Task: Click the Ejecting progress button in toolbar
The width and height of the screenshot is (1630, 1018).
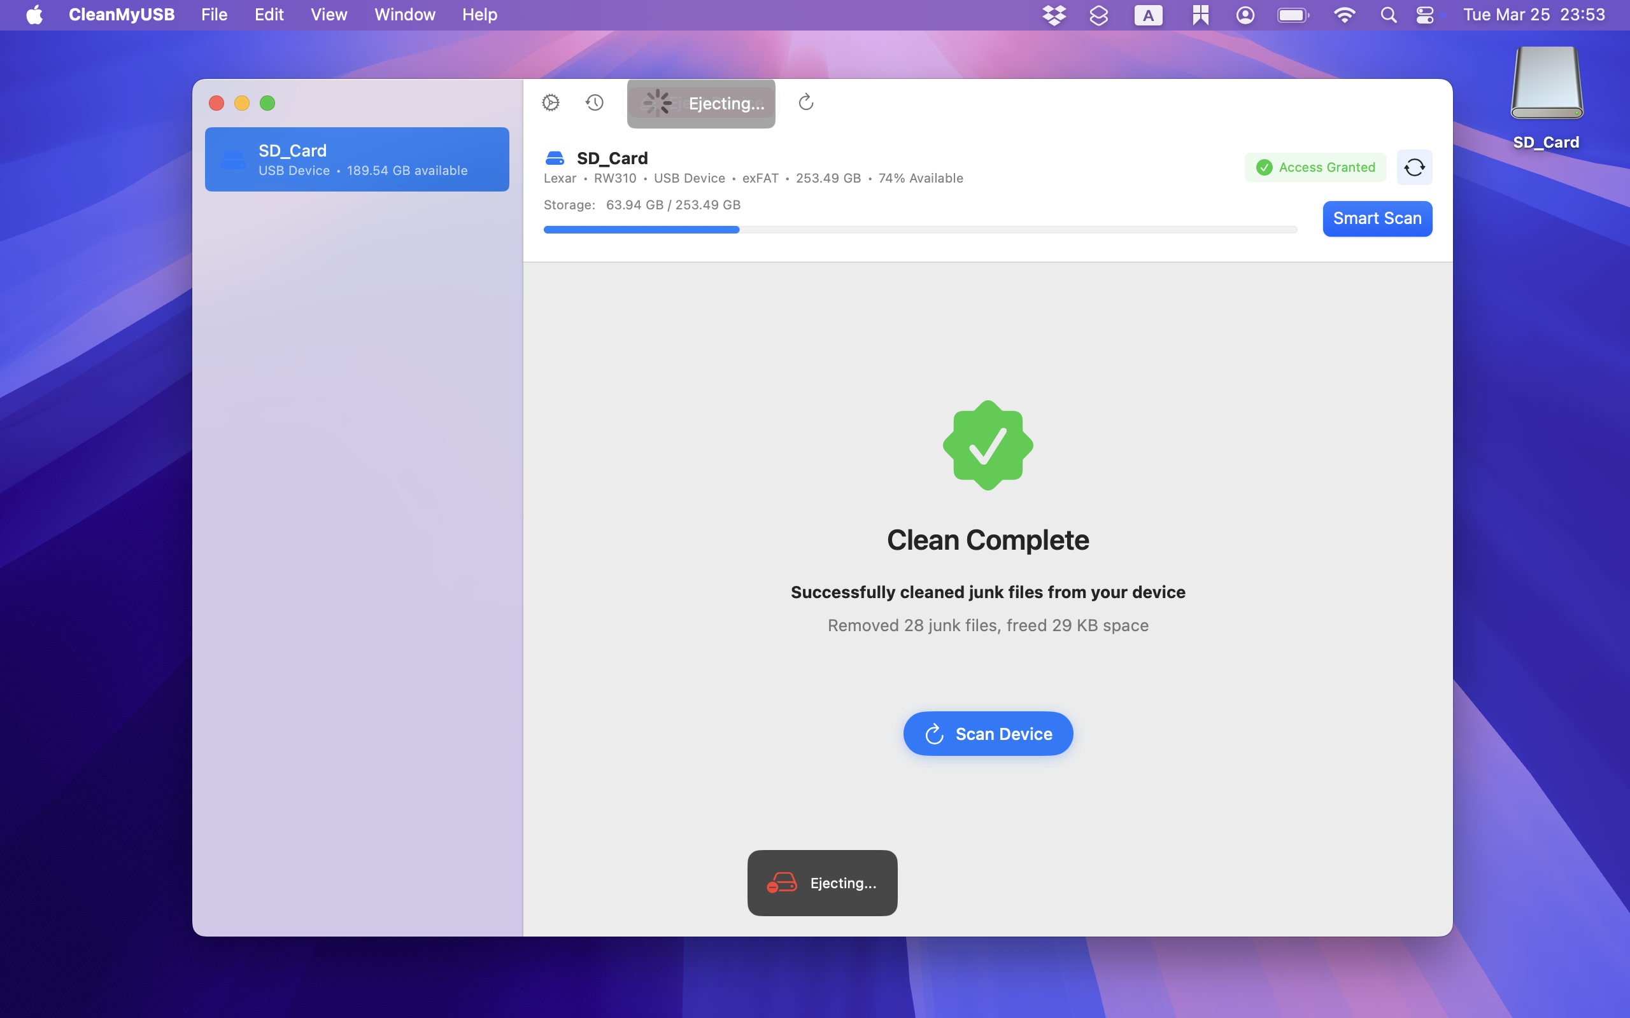Action: [x=700, y=103]
